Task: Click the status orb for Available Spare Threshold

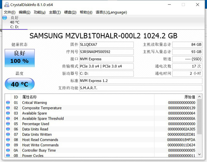Action: 8,118
